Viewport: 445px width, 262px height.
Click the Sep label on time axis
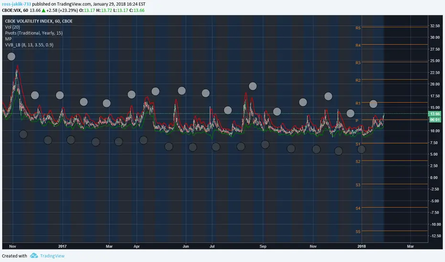tap(263, 246)
